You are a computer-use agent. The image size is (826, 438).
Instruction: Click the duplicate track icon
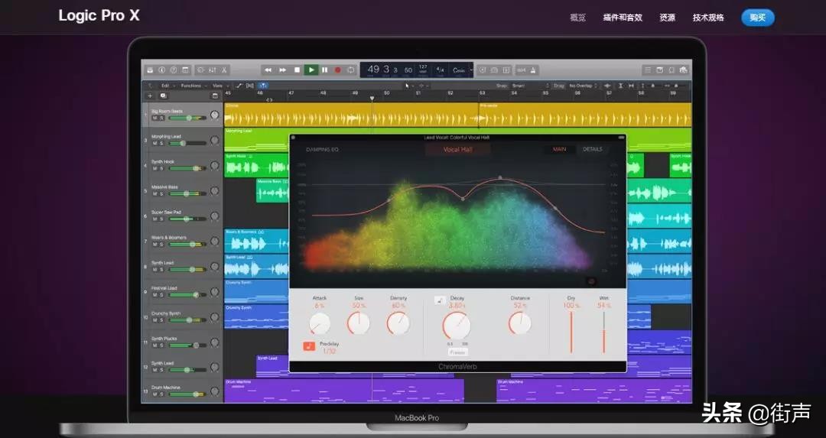[164, 96]
